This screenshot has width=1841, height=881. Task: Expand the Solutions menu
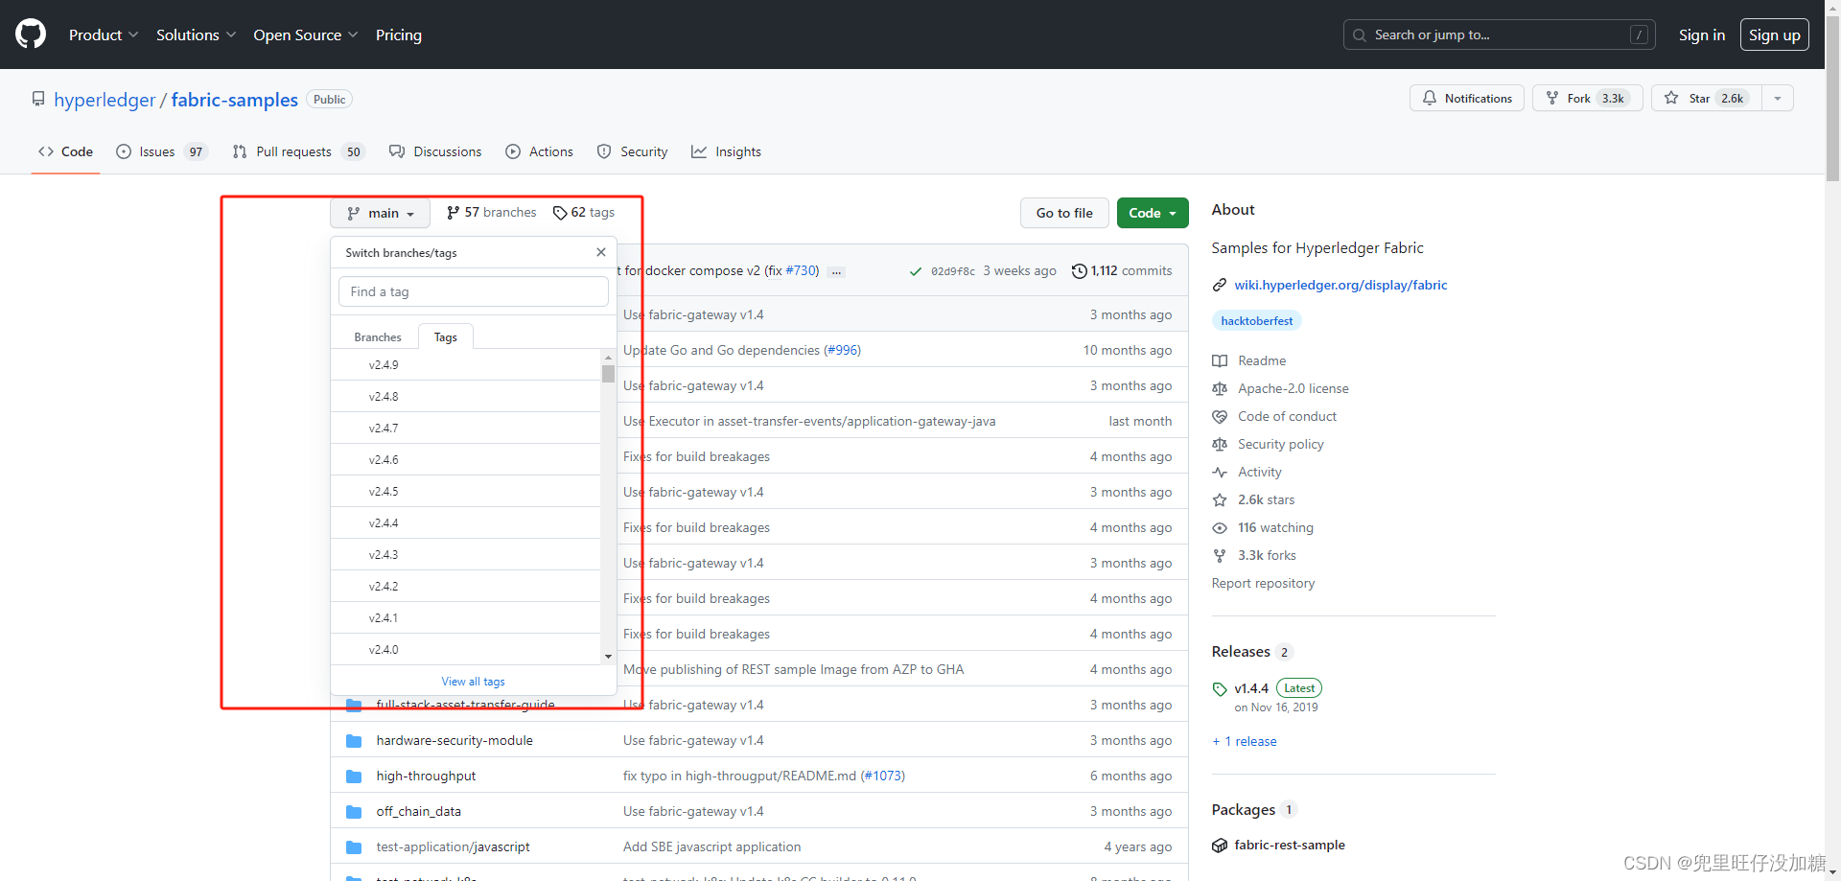(196, 35)
